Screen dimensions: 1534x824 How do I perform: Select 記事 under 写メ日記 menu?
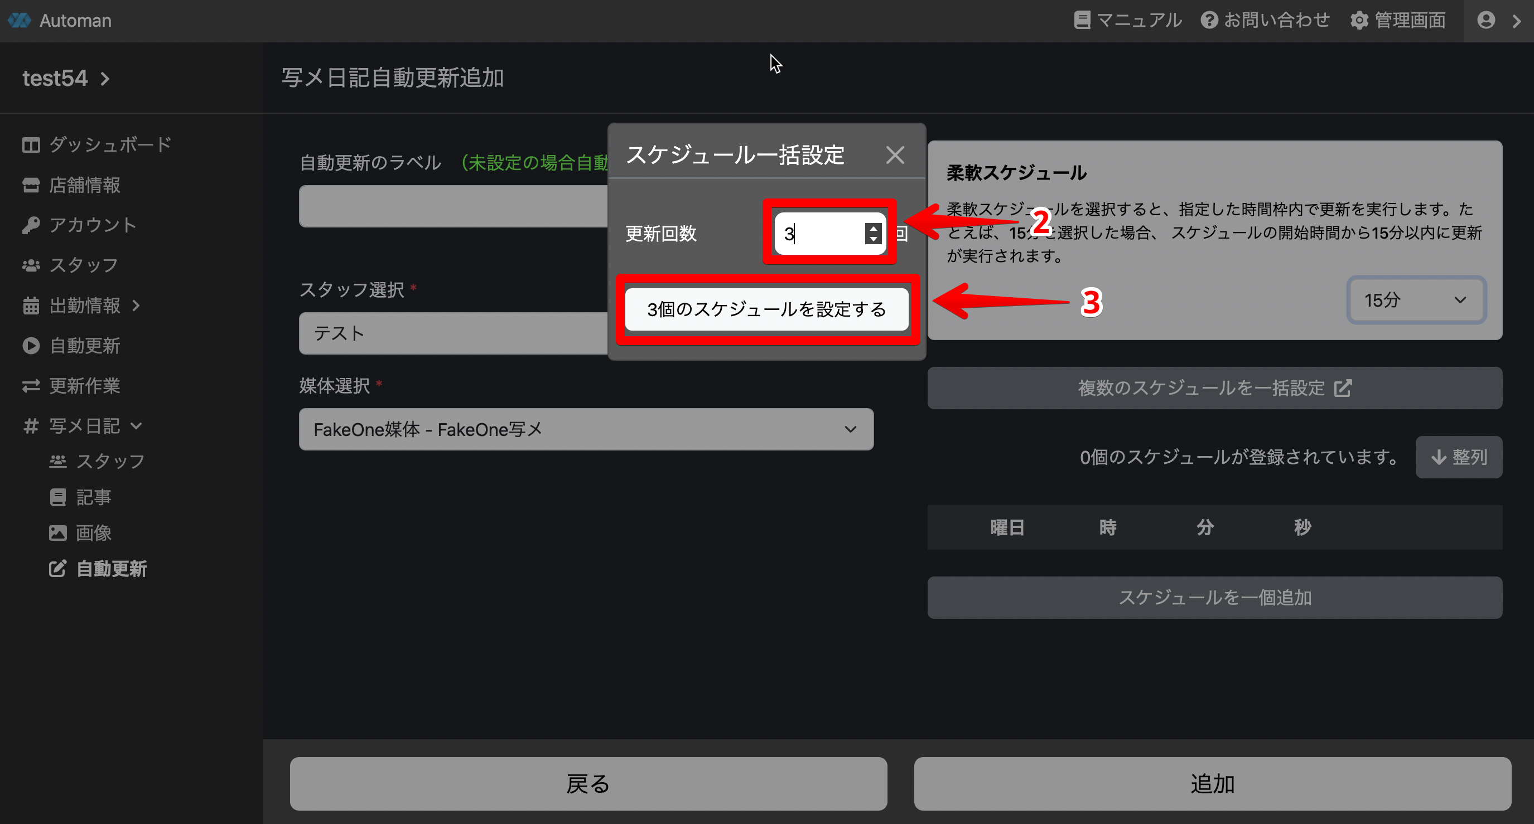click(94, 497)
